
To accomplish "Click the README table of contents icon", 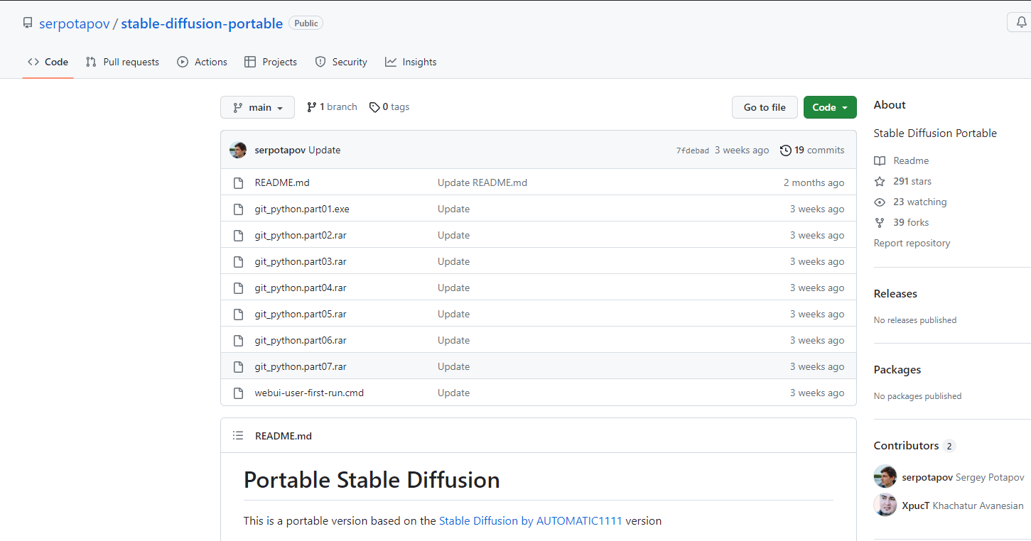I will click(238, 436).
